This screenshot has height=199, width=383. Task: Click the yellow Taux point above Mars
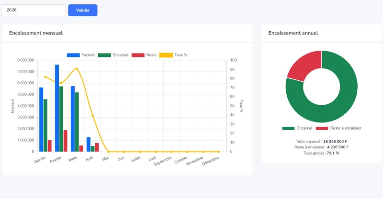coord(77,69)
